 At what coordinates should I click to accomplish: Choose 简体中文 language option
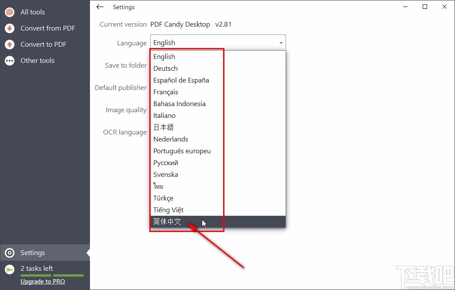218,222
